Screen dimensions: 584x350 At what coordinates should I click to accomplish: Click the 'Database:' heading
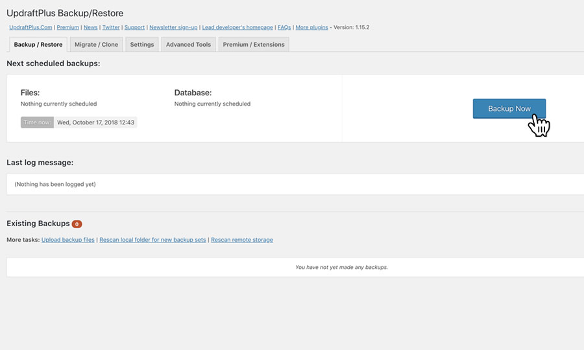click(193, 93)
